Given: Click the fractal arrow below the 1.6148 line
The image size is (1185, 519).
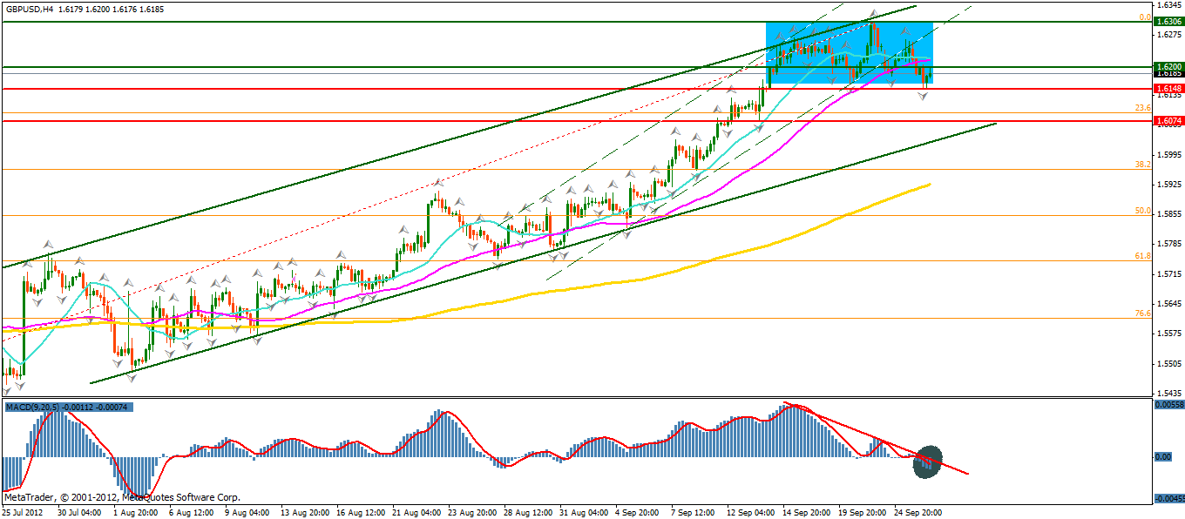Looking at the screenshot, I should point(923,96).
